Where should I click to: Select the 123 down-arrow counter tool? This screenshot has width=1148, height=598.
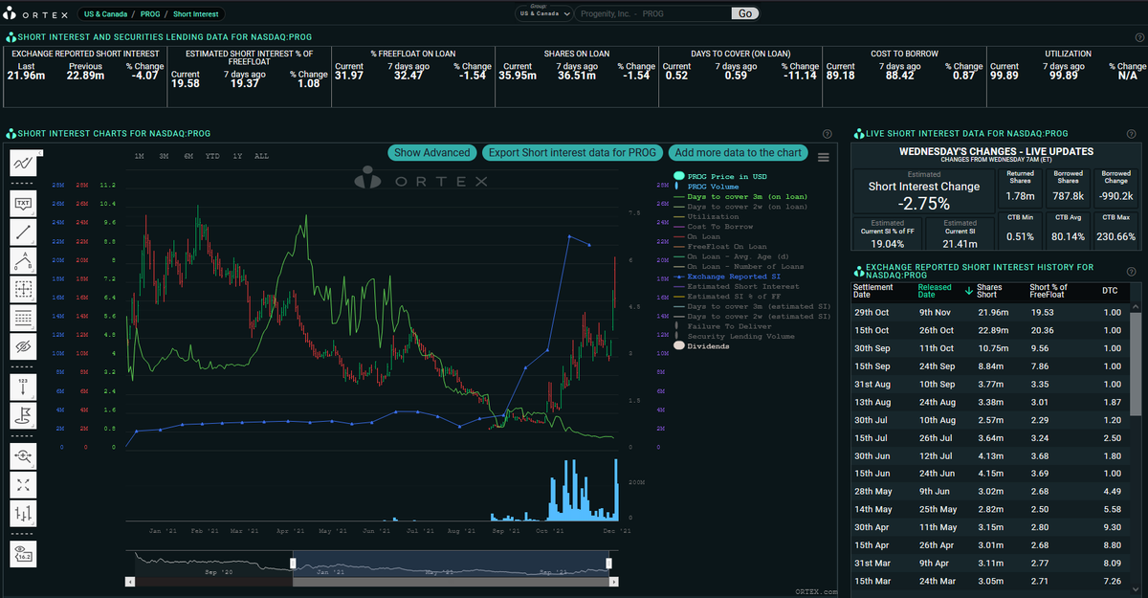click(x=23, y=387)
